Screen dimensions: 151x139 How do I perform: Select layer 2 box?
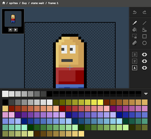(x=134, y=61)
